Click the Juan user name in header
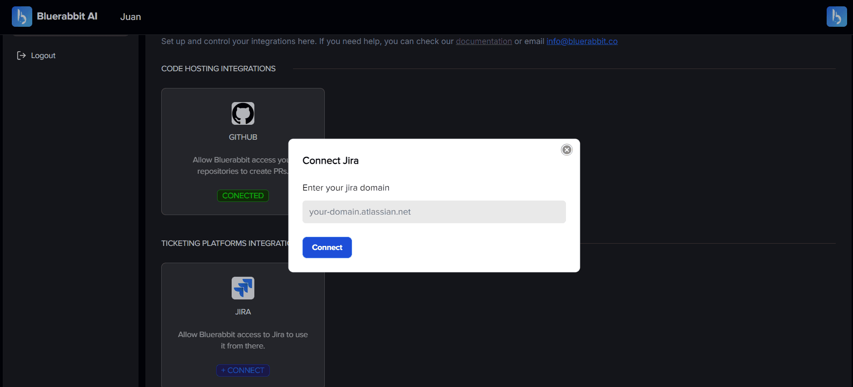Screen dimensions: 853x387 (x=130, y=17)
